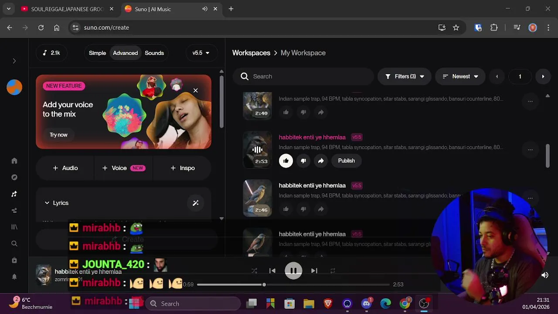View site information icon in address bar

point(75,27)
